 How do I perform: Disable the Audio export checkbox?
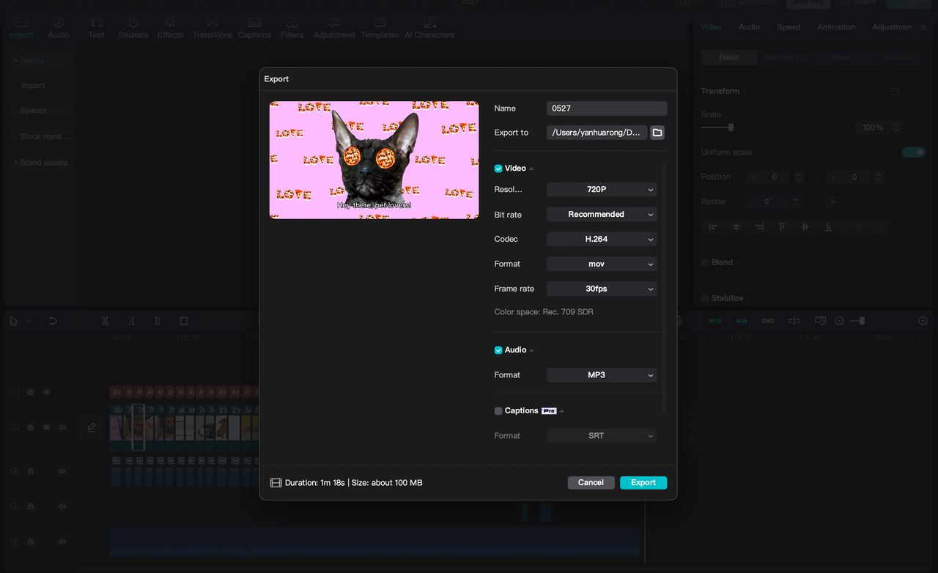coord(498,350)
